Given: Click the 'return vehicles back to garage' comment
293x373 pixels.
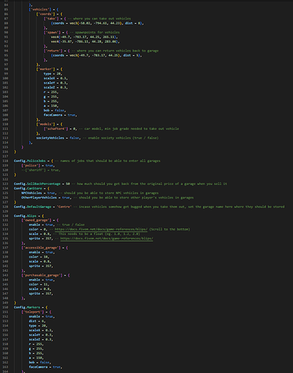Looking at the screenshot, I should click(115, 51).
